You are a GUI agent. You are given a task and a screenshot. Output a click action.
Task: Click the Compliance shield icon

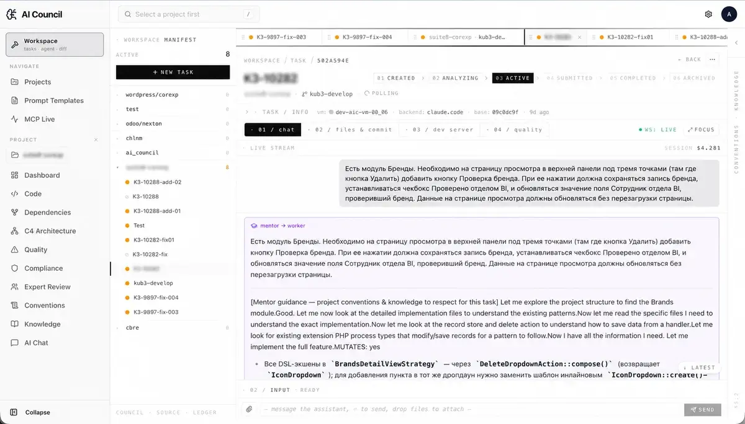(15, 268)
